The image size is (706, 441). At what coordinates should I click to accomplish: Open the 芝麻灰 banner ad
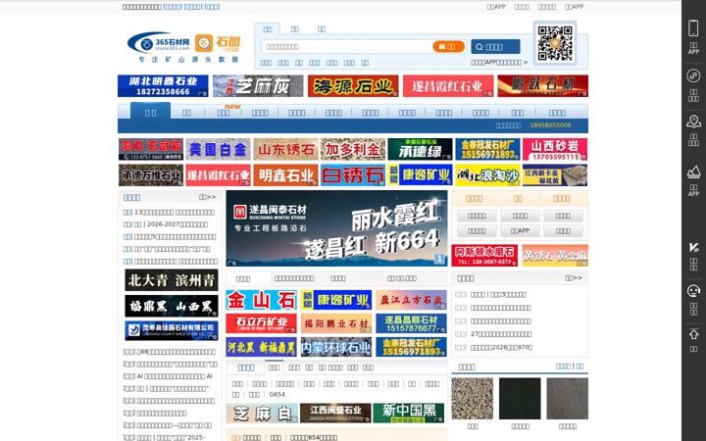[258, 86]
